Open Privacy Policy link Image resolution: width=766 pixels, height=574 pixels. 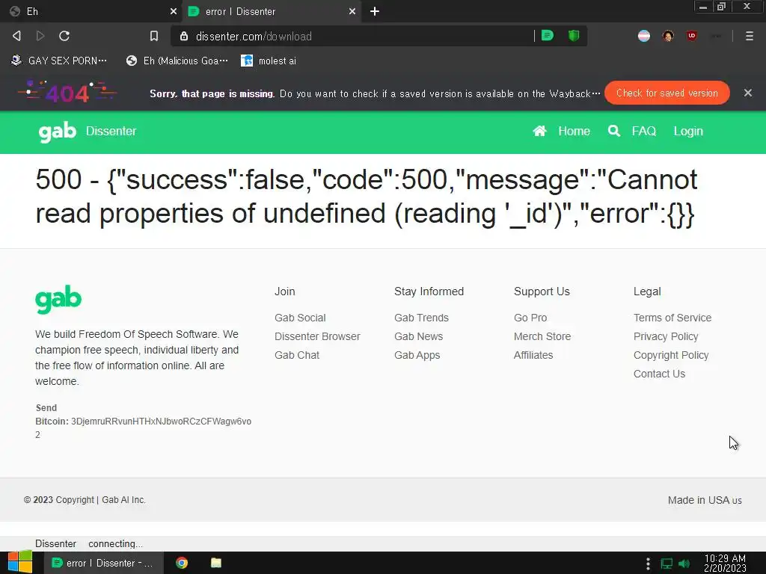click(665, 336)
